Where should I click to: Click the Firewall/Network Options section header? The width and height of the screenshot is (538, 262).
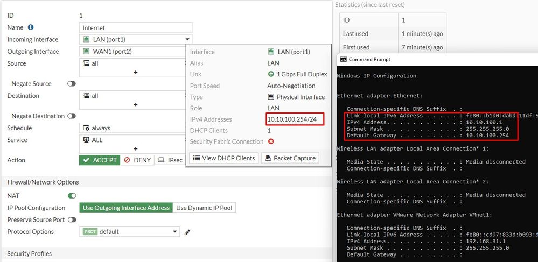43,182
